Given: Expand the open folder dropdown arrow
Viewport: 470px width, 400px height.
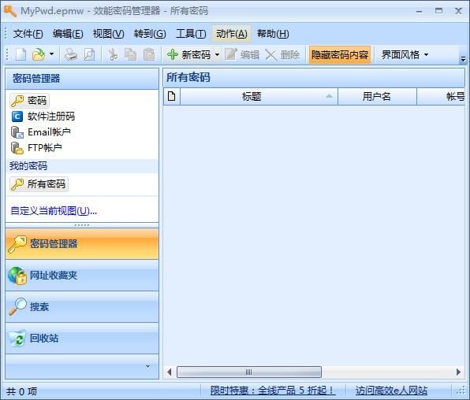Looking at the screenshot, I should [x=51, y=54].
